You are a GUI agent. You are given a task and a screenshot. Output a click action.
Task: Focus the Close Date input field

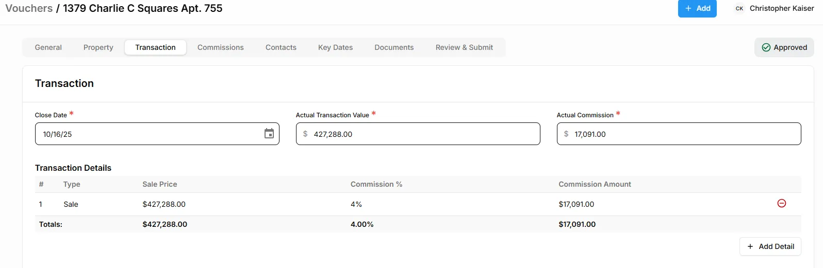(157, 134)
